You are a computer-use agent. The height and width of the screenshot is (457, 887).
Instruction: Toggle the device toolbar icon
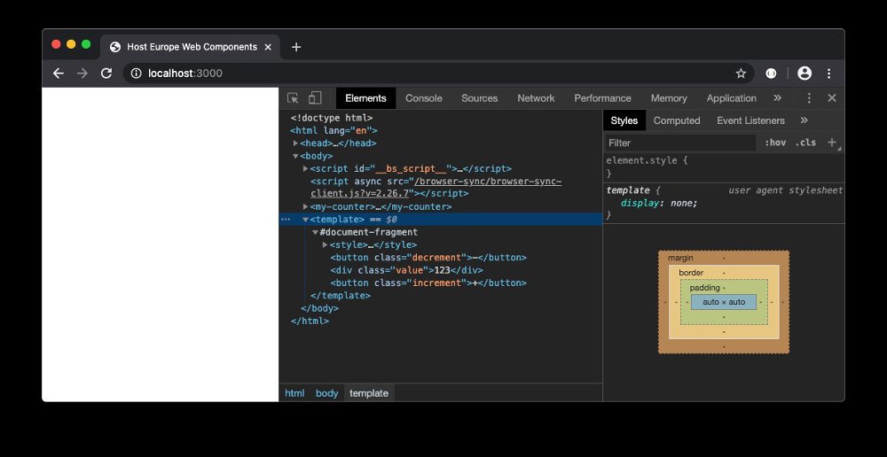pos(315,98)
